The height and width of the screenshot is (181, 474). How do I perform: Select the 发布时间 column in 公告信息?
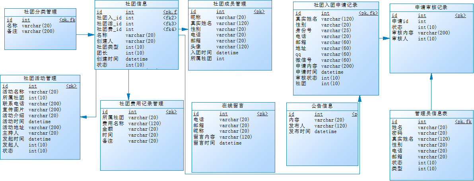299,131
